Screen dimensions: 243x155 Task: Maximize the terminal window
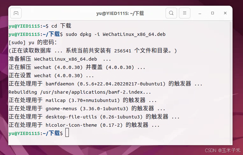click(213, 13)
